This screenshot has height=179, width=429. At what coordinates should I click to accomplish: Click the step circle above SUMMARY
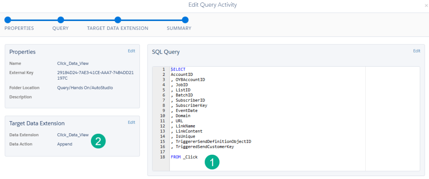click(x=185, y=20)
